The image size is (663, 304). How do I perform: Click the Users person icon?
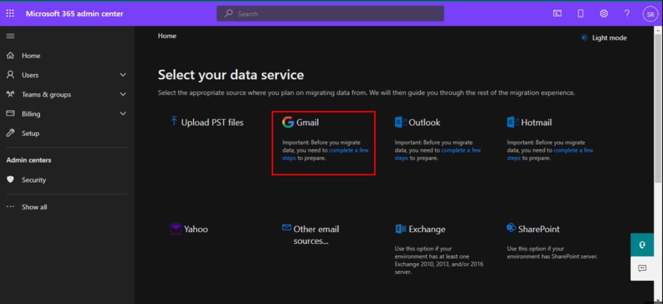(10, 75)
